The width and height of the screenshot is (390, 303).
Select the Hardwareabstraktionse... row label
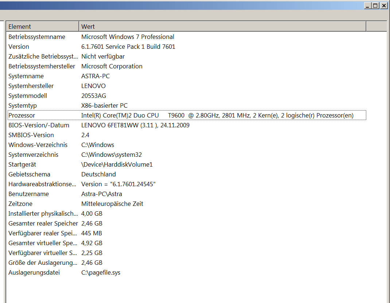[x=42, y=184]
